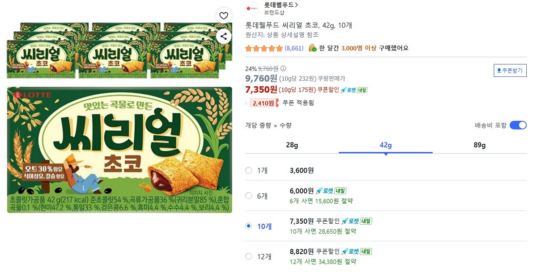Click the five-star rating icons
Screen dimensions: 537x272
pyautogui.click(x=264, y=48)
